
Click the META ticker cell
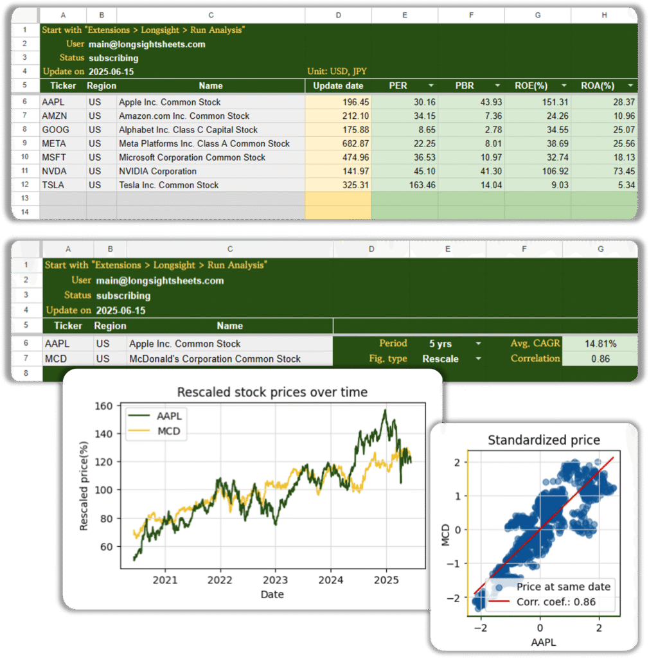64,143
